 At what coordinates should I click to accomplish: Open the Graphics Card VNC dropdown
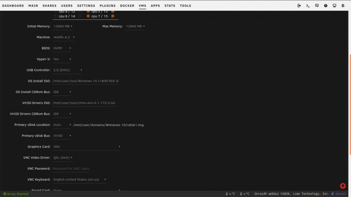[86, 147]
